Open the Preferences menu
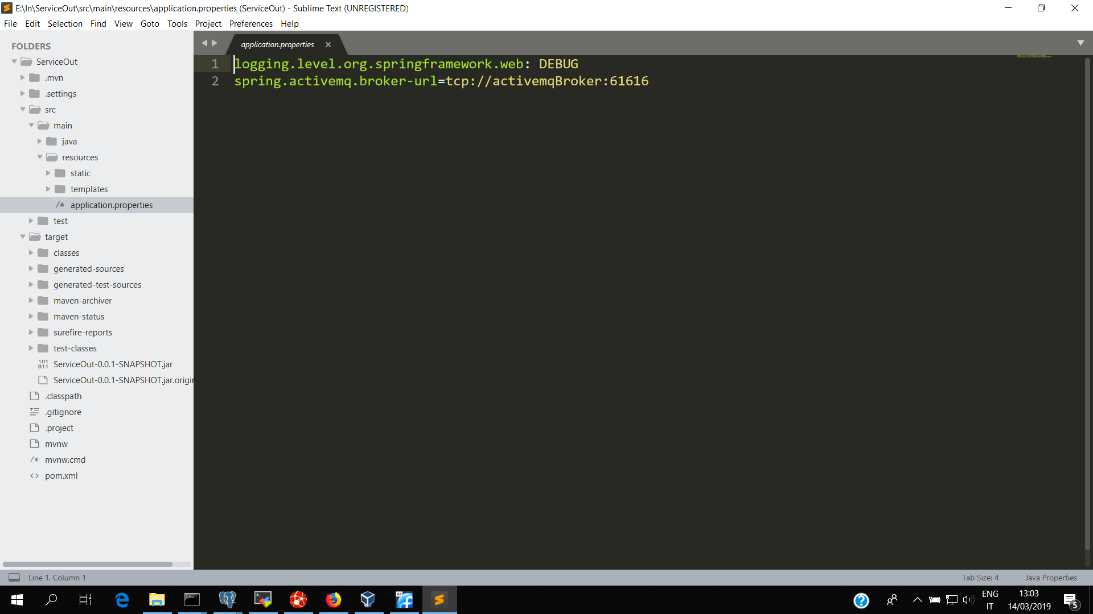This screenshot has height=614, width=1093. [251, 23]
